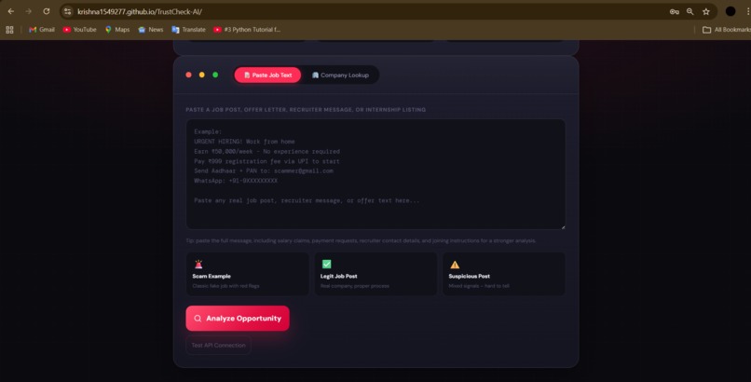Click the yellow dot in card header
This screenshot has width=751, height=382.
coord(202,75)
